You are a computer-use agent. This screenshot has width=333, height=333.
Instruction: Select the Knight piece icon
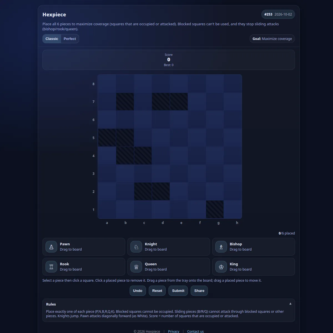[136, 247]
